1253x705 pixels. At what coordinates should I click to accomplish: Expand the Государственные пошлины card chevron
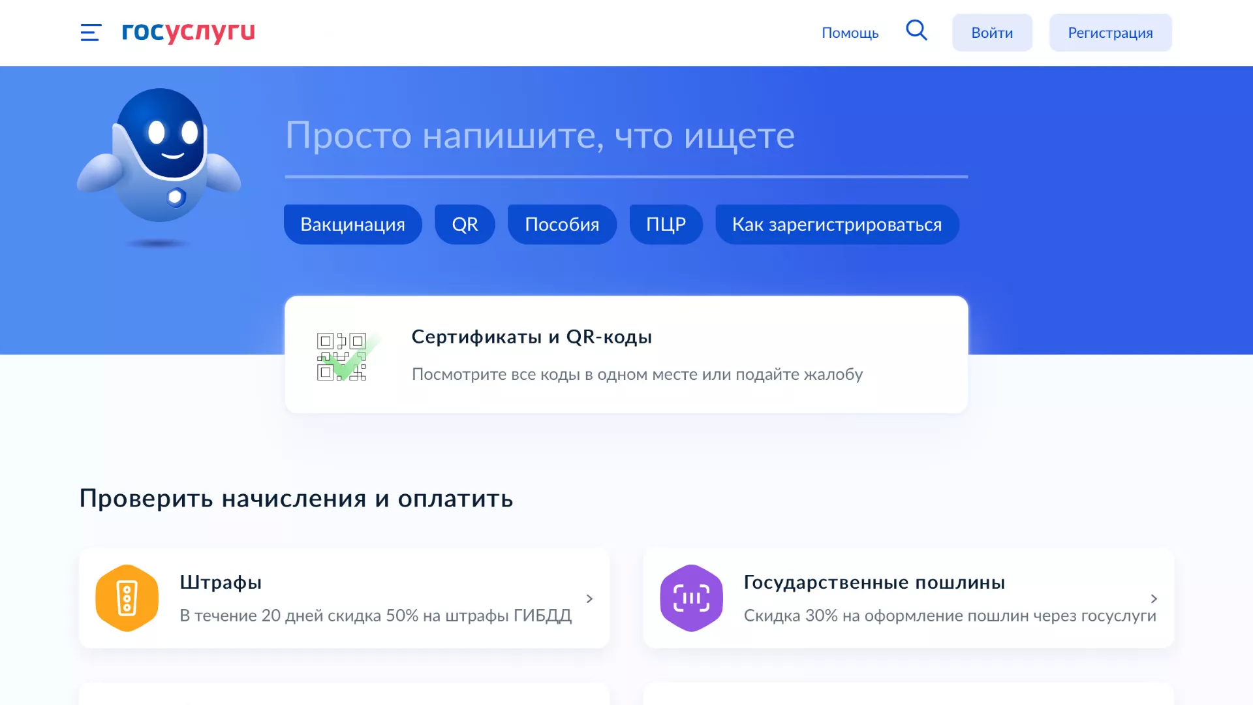click(x=1154, y=598)
